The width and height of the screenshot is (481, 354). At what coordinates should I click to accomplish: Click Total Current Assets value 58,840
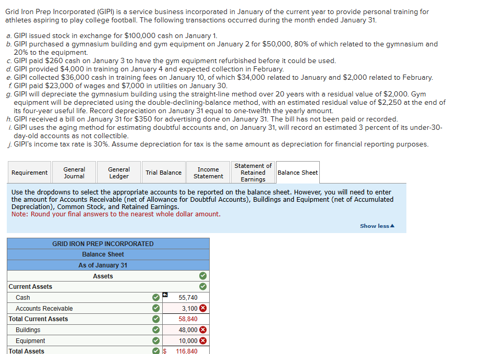[188, 319]
